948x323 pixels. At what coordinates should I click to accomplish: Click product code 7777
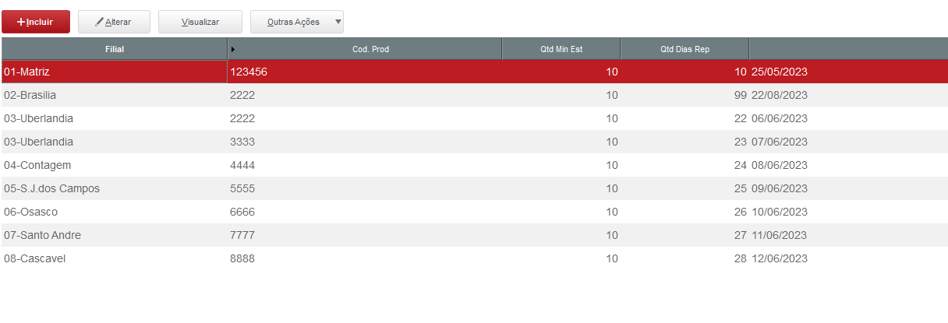[242, 235]
